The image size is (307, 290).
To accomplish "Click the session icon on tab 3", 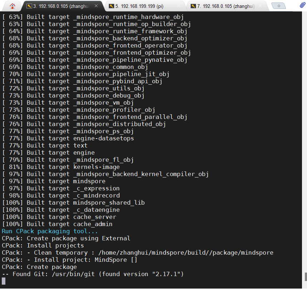I will click(29, 6).
